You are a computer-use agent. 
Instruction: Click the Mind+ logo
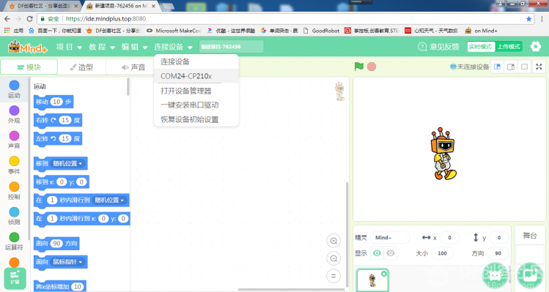point(28,47)
